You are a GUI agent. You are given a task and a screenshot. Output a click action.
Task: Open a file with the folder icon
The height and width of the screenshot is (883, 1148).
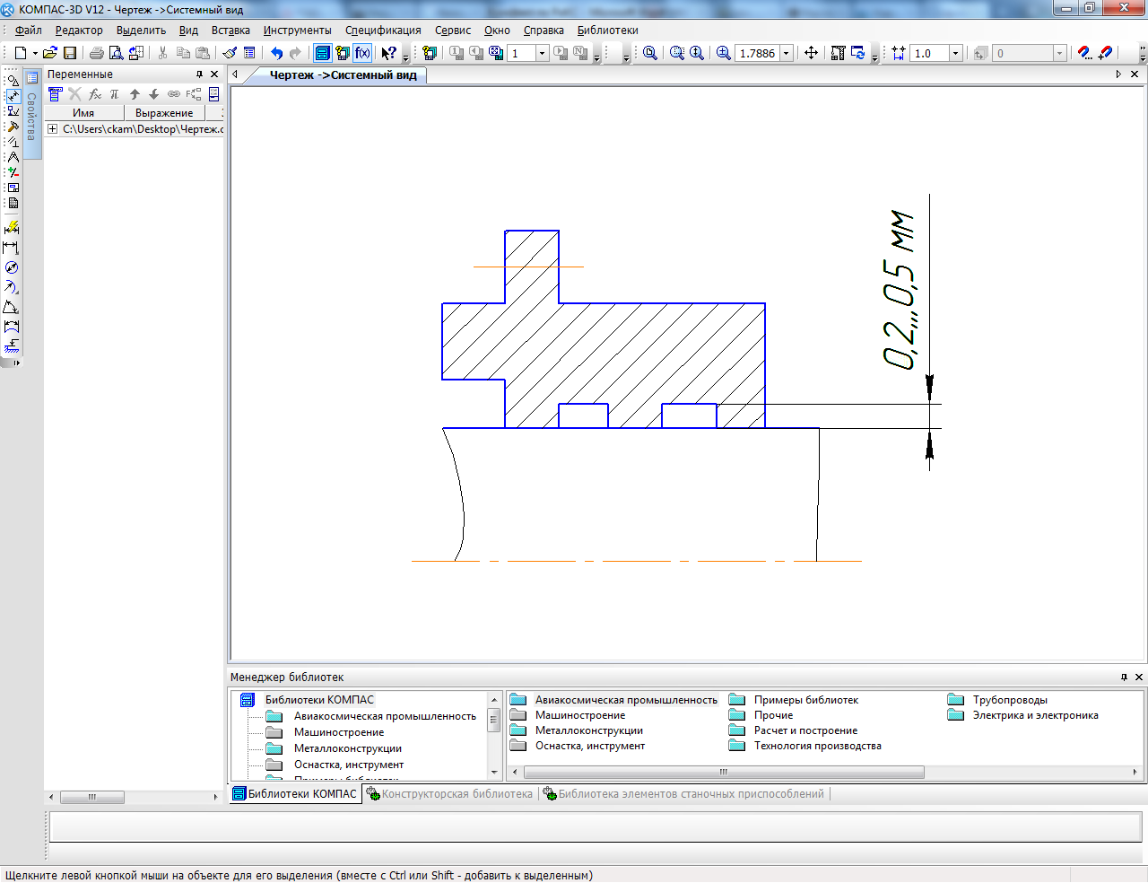pyautogui.click(x=50, y=53)
